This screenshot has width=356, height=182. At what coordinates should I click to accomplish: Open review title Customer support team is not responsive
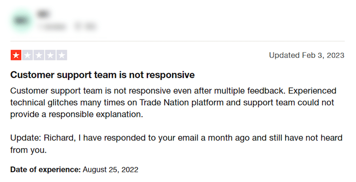(x=102, y=75)
